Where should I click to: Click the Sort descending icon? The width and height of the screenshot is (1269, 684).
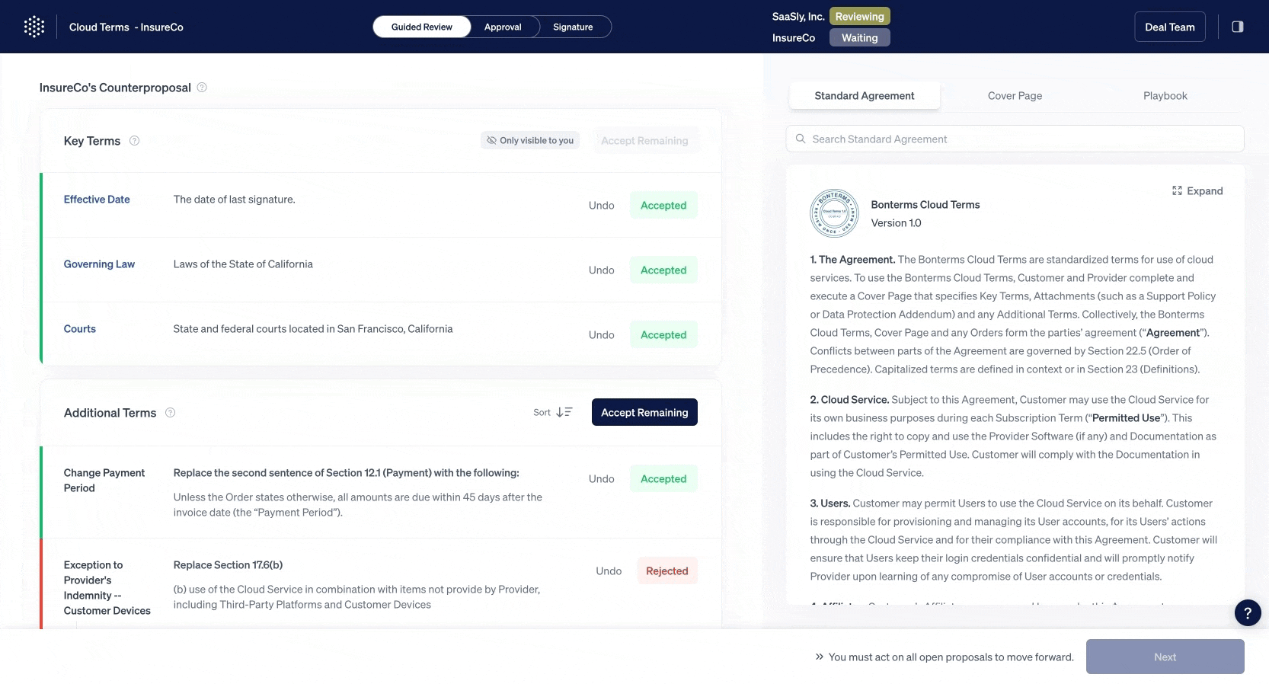(x=564, y=412)
